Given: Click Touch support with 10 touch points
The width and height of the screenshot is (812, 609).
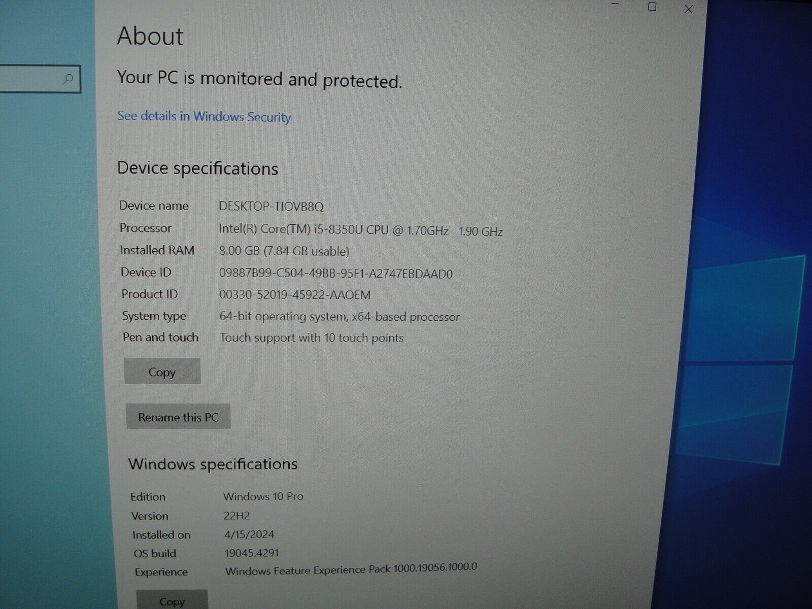Looking at the screenshot, I should [312, 338].
